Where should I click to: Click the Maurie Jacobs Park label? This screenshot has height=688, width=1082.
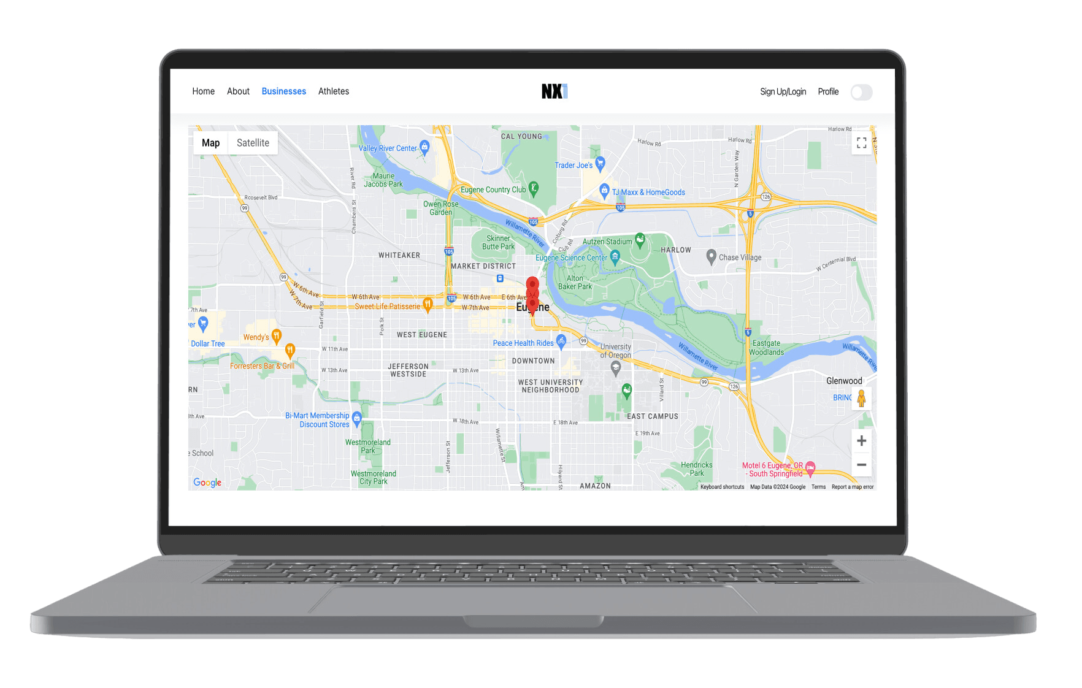(x=383, y=180)
